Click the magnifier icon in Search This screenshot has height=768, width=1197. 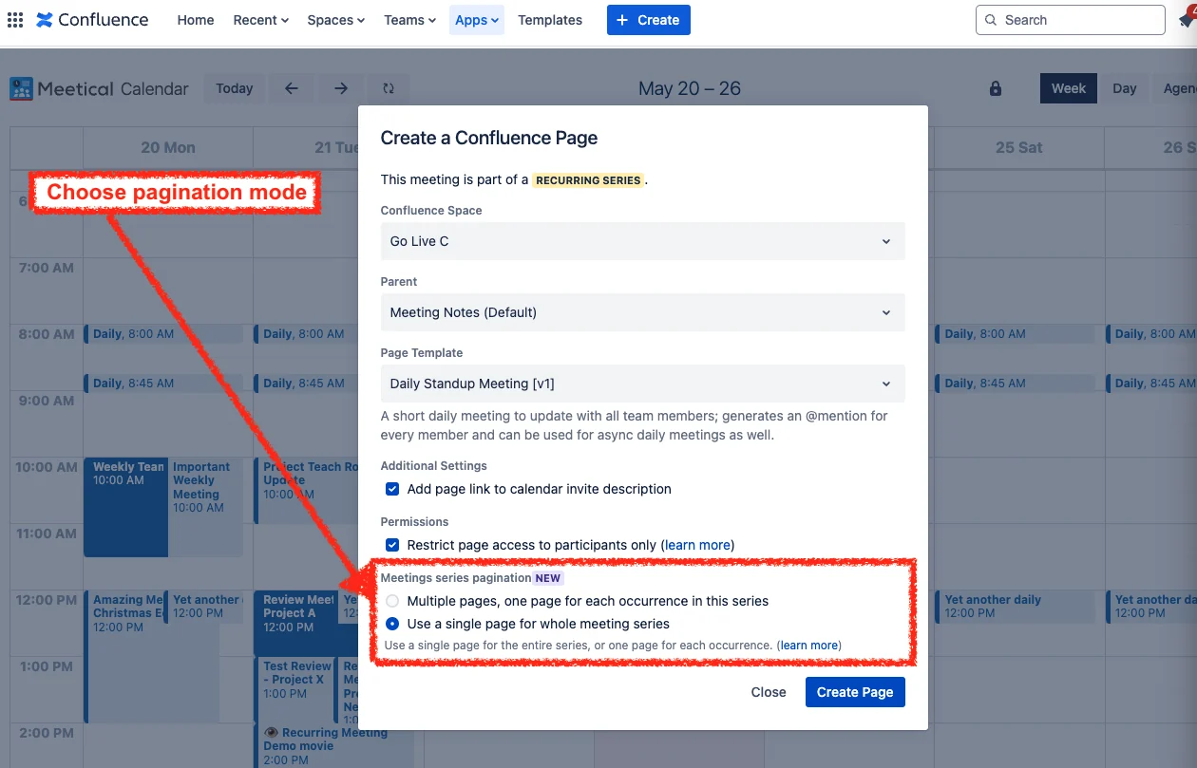[992, 20]
